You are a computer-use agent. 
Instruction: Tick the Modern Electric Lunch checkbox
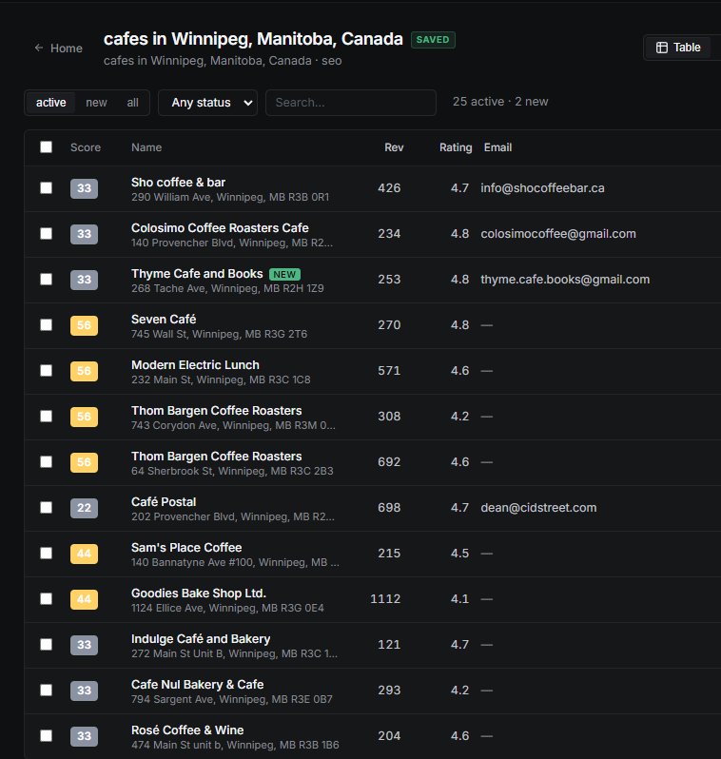click(x=46, y=370)
